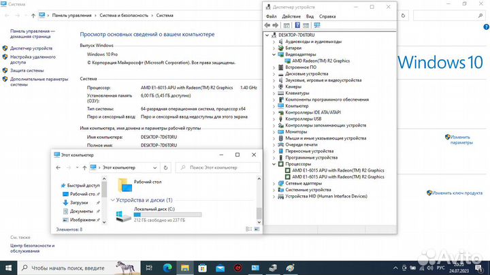The height and width of the screenshot is (275, 490).
Task: Click the Локальный диск (C:) usage bar
Action: pyautogui.click(x=167, y=214)
